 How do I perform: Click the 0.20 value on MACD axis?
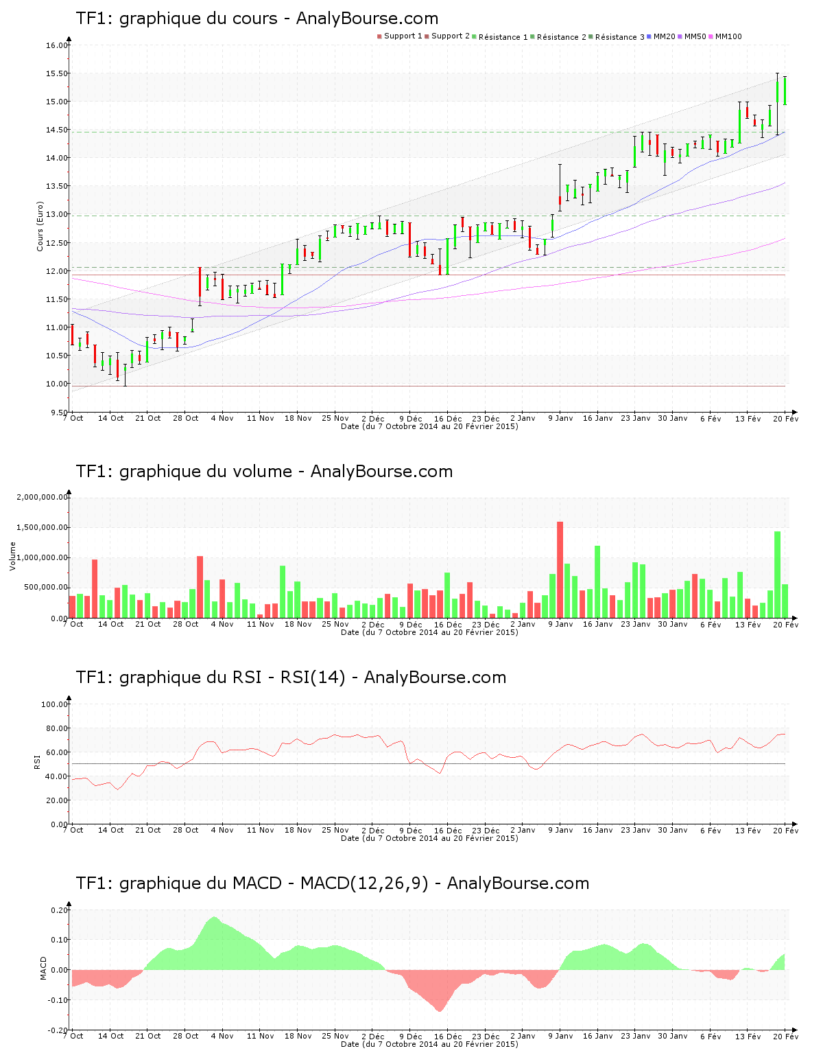pyautogui.click(x=60, y=910)
